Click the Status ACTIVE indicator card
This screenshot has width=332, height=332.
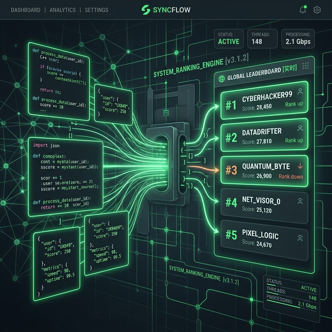(229, 39)
